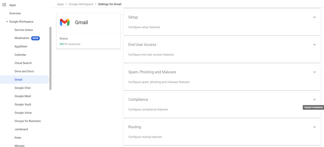The image size is (324, 147).
Task: Open Google Meet settings
Action: click(23, 96)
